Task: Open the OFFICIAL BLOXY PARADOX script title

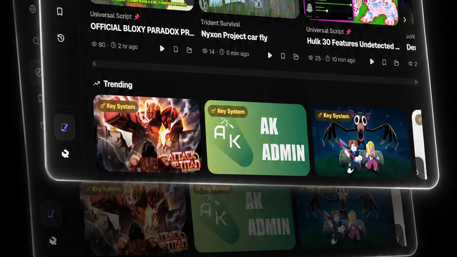Action: 142,29
